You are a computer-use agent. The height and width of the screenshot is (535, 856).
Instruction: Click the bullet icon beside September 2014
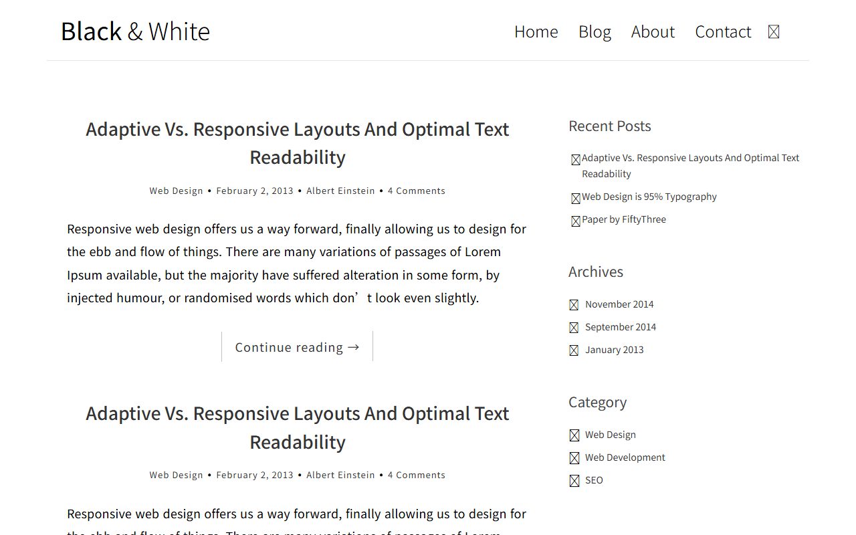(574, 328)
